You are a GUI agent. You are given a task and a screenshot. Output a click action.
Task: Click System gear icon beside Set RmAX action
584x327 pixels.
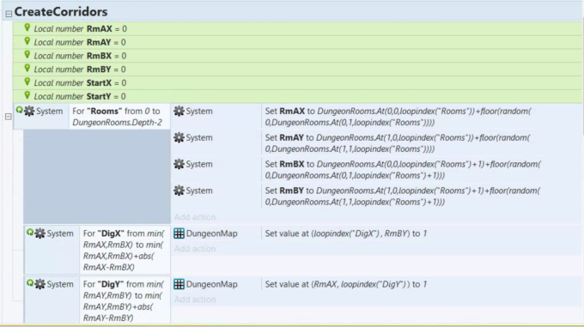coord(179,111)
